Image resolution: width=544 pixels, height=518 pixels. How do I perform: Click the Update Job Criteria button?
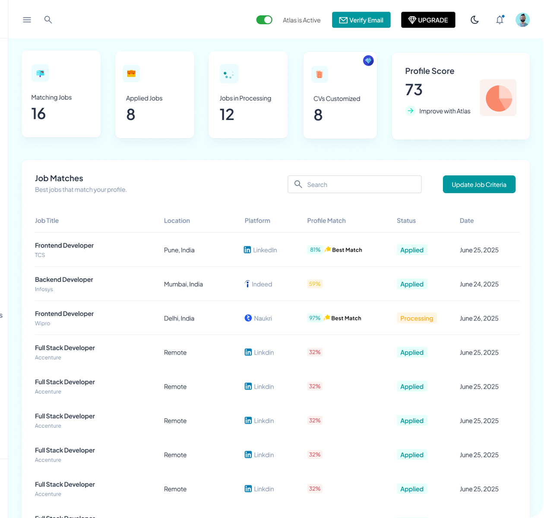[479, 184]
